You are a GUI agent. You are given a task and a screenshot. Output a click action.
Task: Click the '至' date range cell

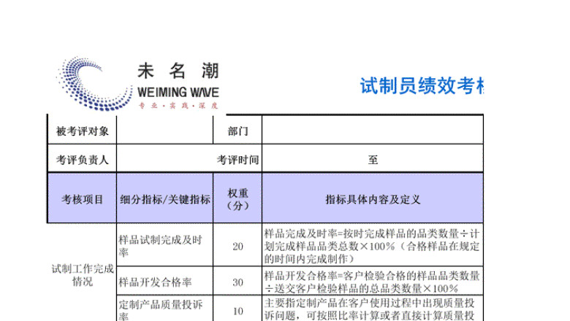pyautogui.click(x=373, y=159)
